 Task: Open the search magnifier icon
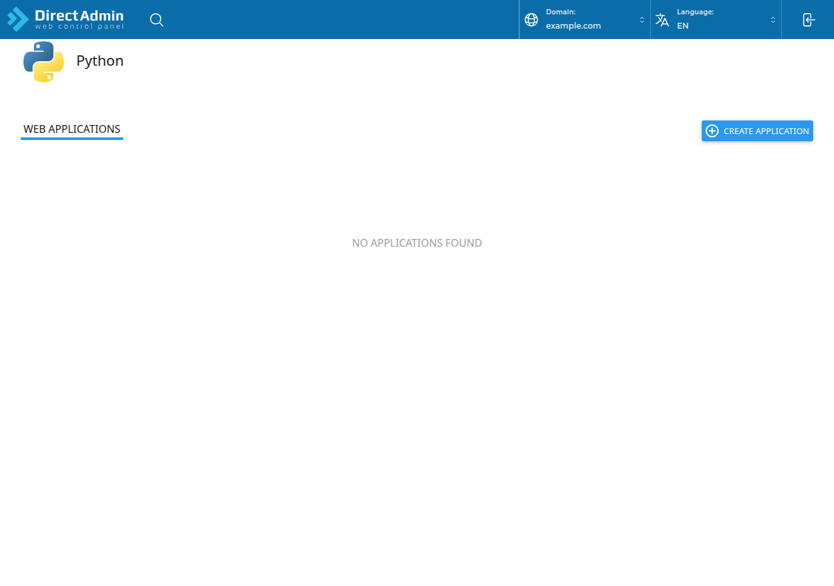[x=156, y=20]
